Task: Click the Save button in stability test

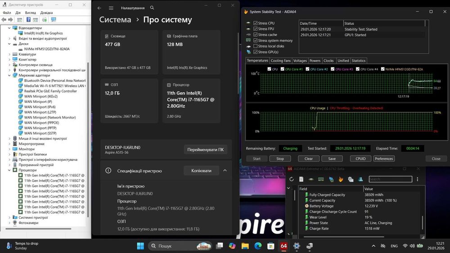Action: point(332,159)
